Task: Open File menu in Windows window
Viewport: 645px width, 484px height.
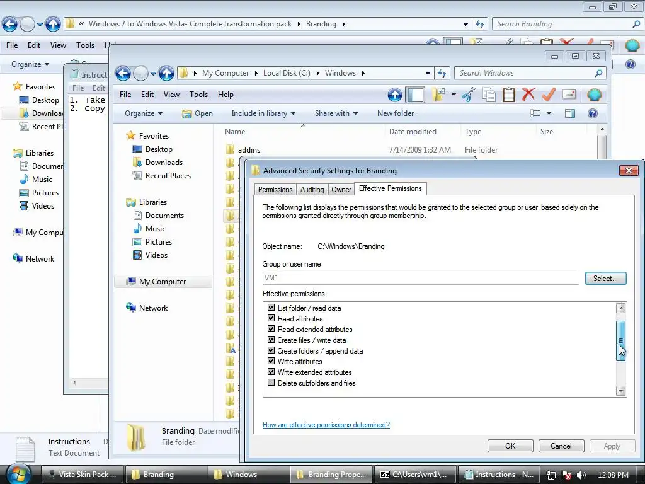Action: tap(125, 95)
